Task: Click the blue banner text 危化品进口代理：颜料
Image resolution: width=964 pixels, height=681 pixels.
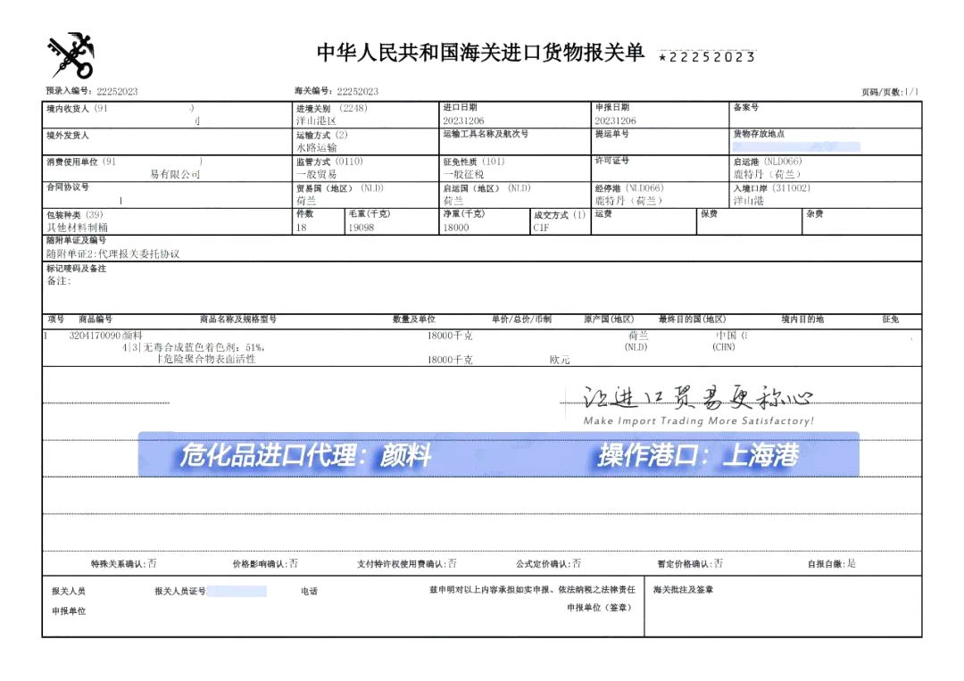Action: (305, 456)
